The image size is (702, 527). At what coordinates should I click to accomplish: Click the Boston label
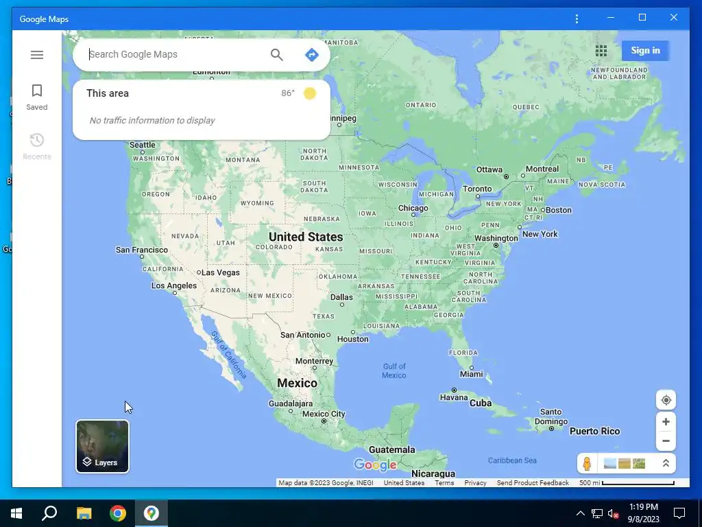(558, 210)
